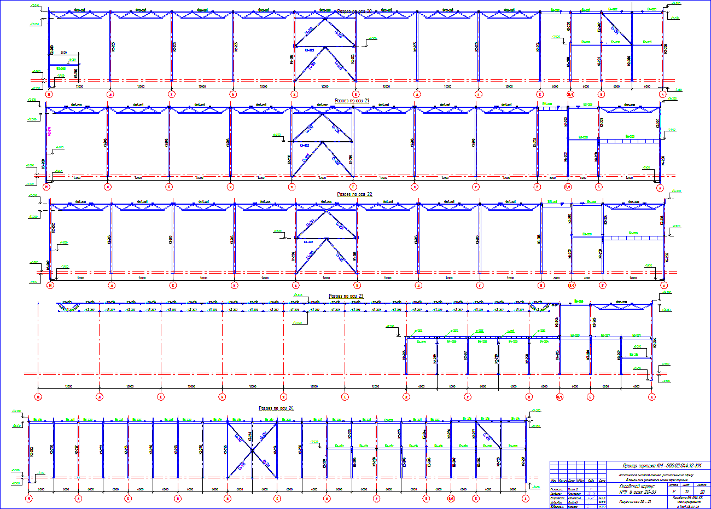Click 'Разрез по оси 20 – 24' caption in title block
This screenshot has width=711, height=509.
pos(635,502)
